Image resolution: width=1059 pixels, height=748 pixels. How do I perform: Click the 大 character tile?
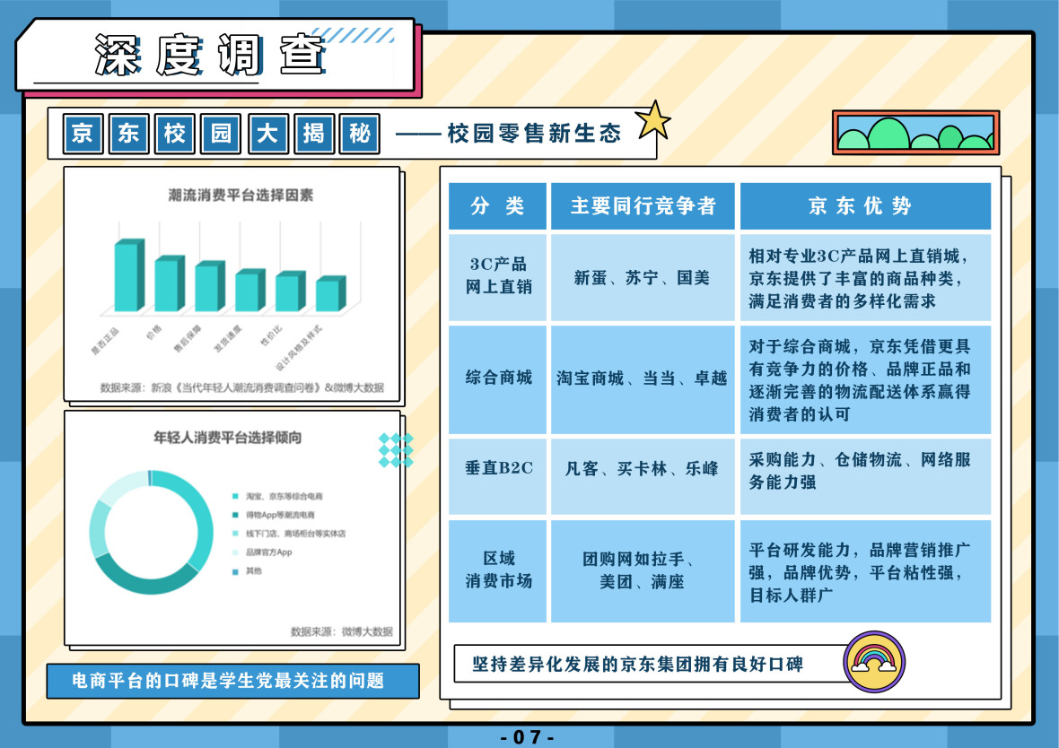pyautogui.click(x=267, y=133)
